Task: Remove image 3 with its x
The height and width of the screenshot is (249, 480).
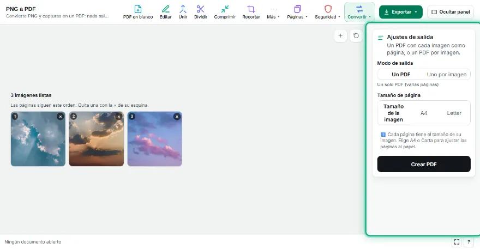Action: pyautogui.click(x=177, y=117)
